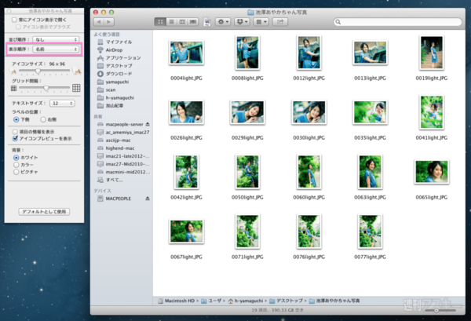Click the JPG file icon in toolbar
Screen dimensions: 471x321
[x=207, y=22]
